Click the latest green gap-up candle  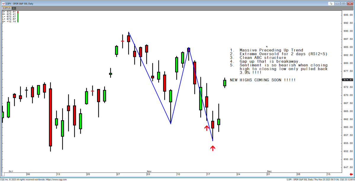tap(225, 83)
